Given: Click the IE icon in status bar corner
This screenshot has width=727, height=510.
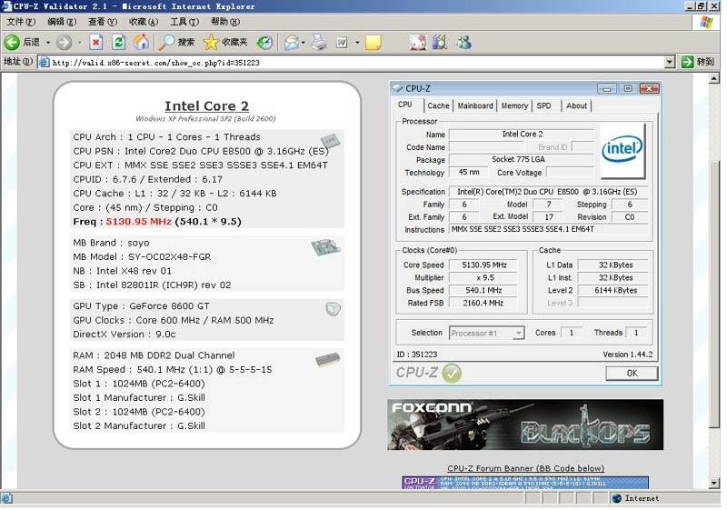Looking at the screenshot, I should [6, 498].
